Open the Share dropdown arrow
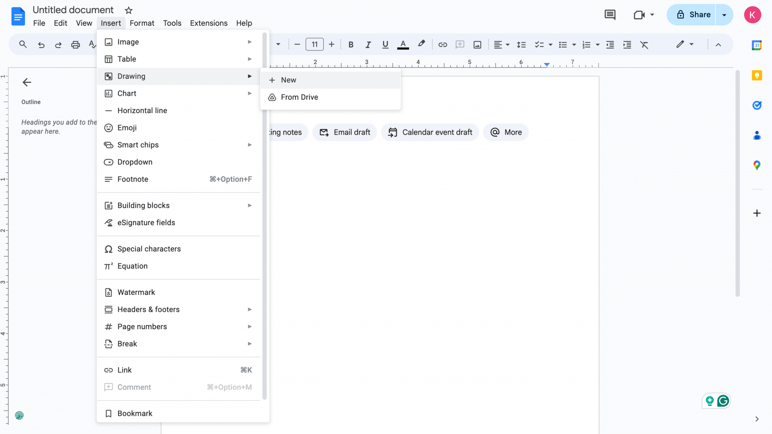This screenshot has height=434, width=772. pyautogui.click(x=724, y=15)
